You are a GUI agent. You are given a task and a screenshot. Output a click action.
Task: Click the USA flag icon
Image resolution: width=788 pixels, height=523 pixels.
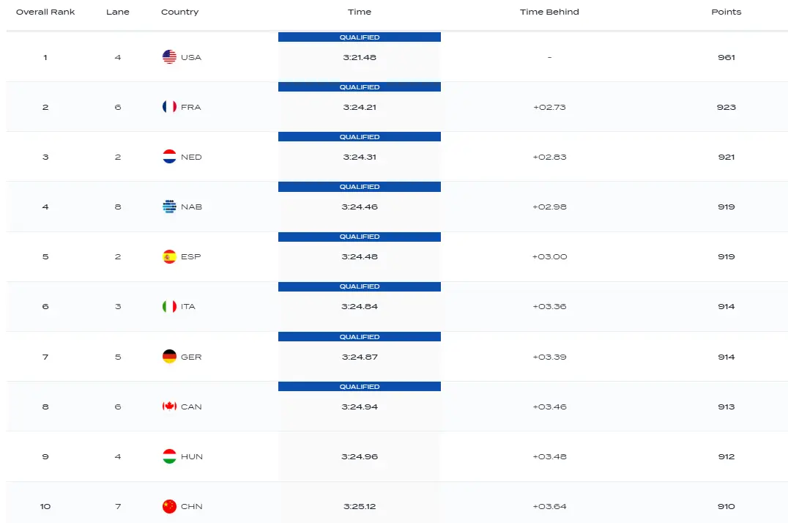click(x=169, y=57)
